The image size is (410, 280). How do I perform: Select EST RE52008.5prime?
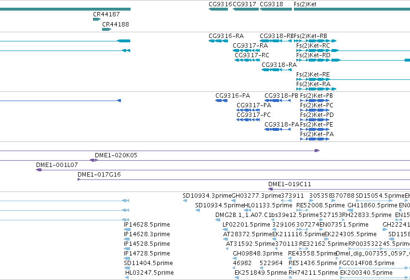pyautogui.click(x=302, y=210)
